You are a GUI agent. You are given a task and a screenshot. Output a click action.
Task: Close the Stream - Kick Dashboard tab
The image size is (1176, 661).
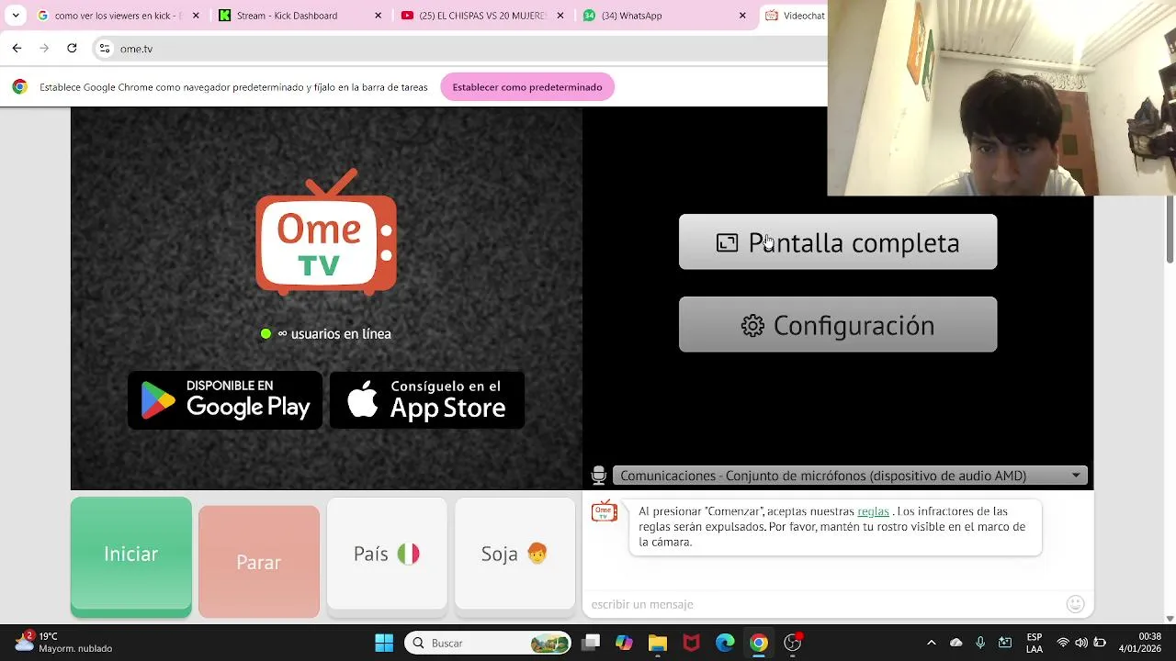379,16
